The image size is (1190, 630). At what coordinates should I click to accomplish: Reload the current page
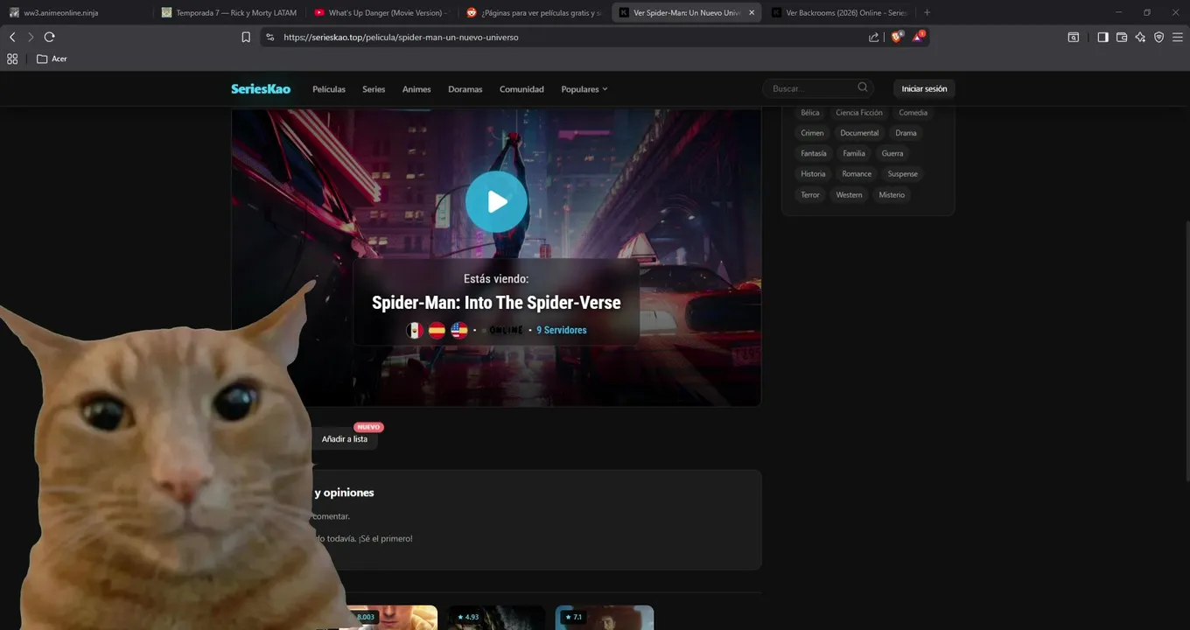(x=49, y=37)
